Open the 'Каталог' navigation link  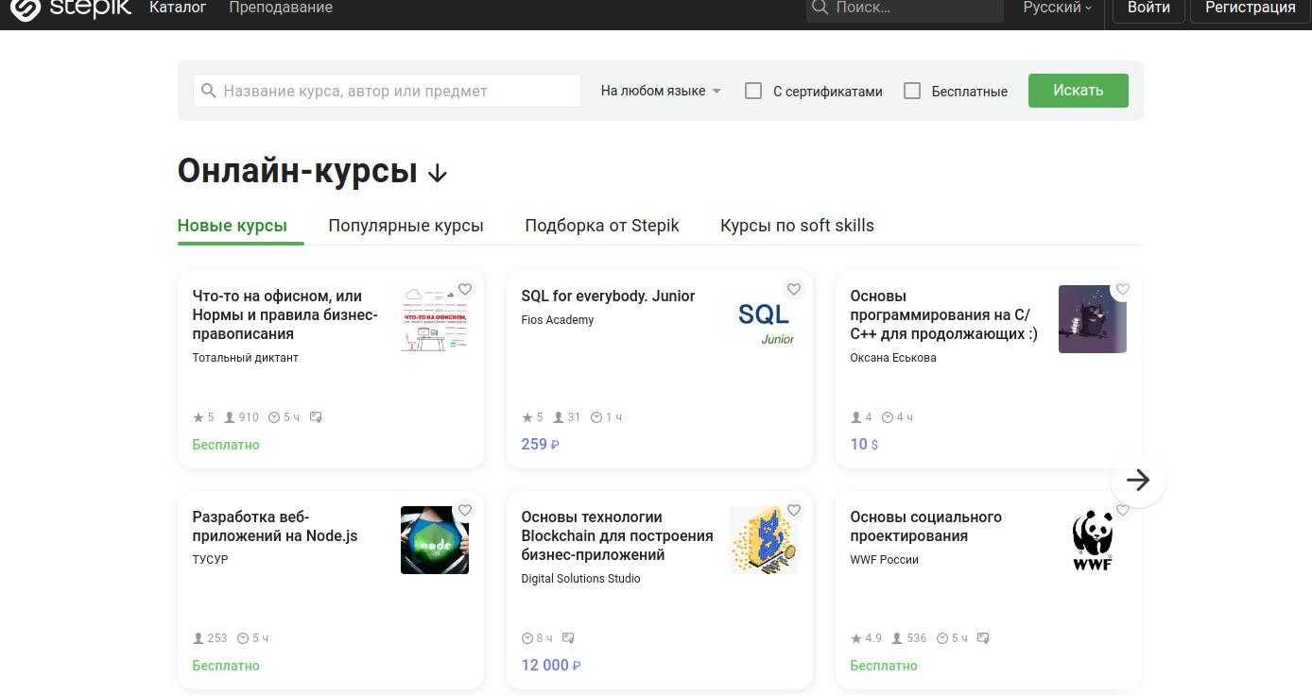coord(178,8)
